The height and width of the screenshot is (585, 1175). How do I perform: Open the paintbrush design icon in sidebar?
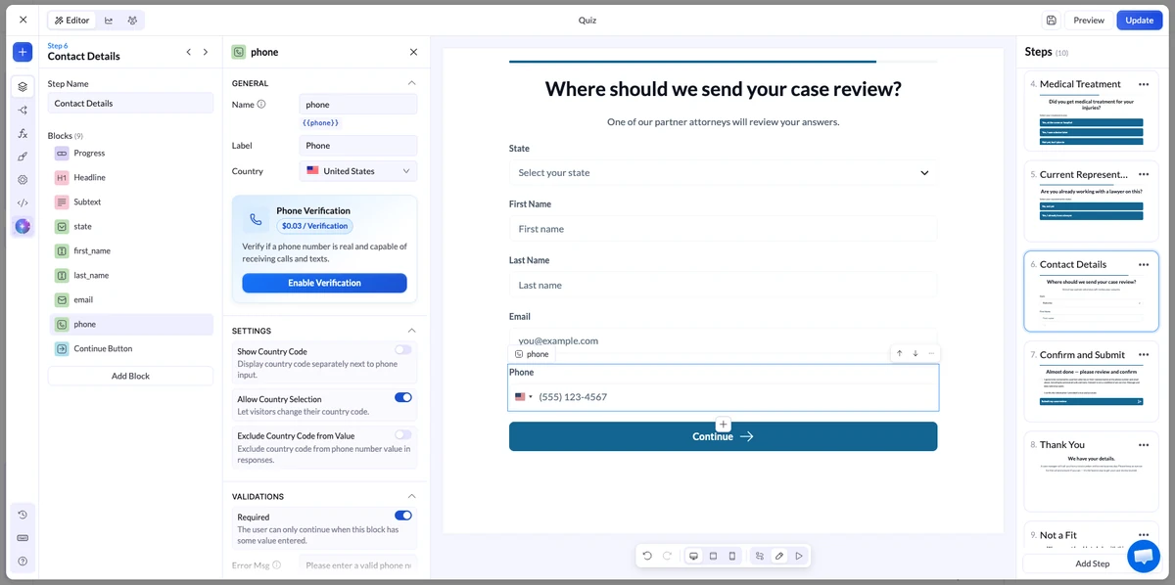click(23, 157)
